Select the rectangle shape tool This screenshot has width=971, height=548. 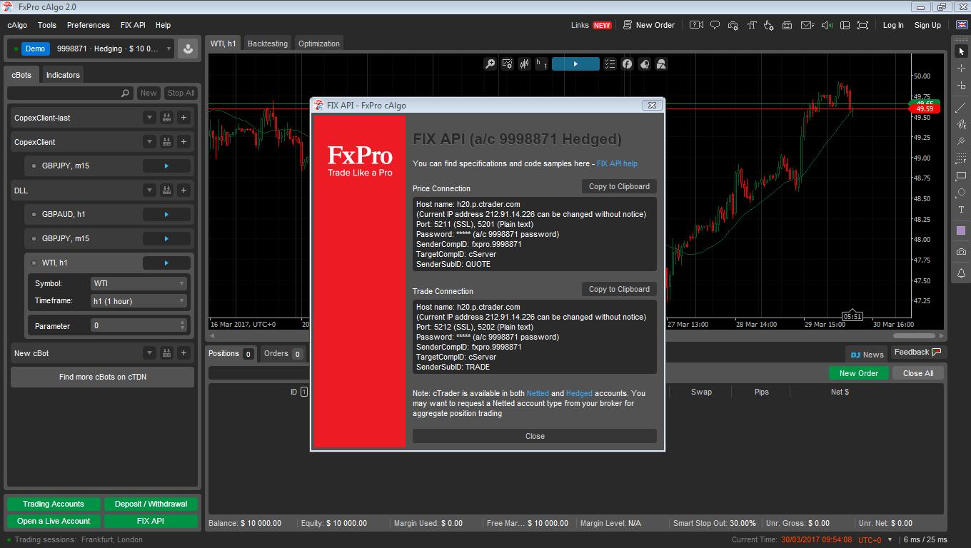(x=961, y=176)
